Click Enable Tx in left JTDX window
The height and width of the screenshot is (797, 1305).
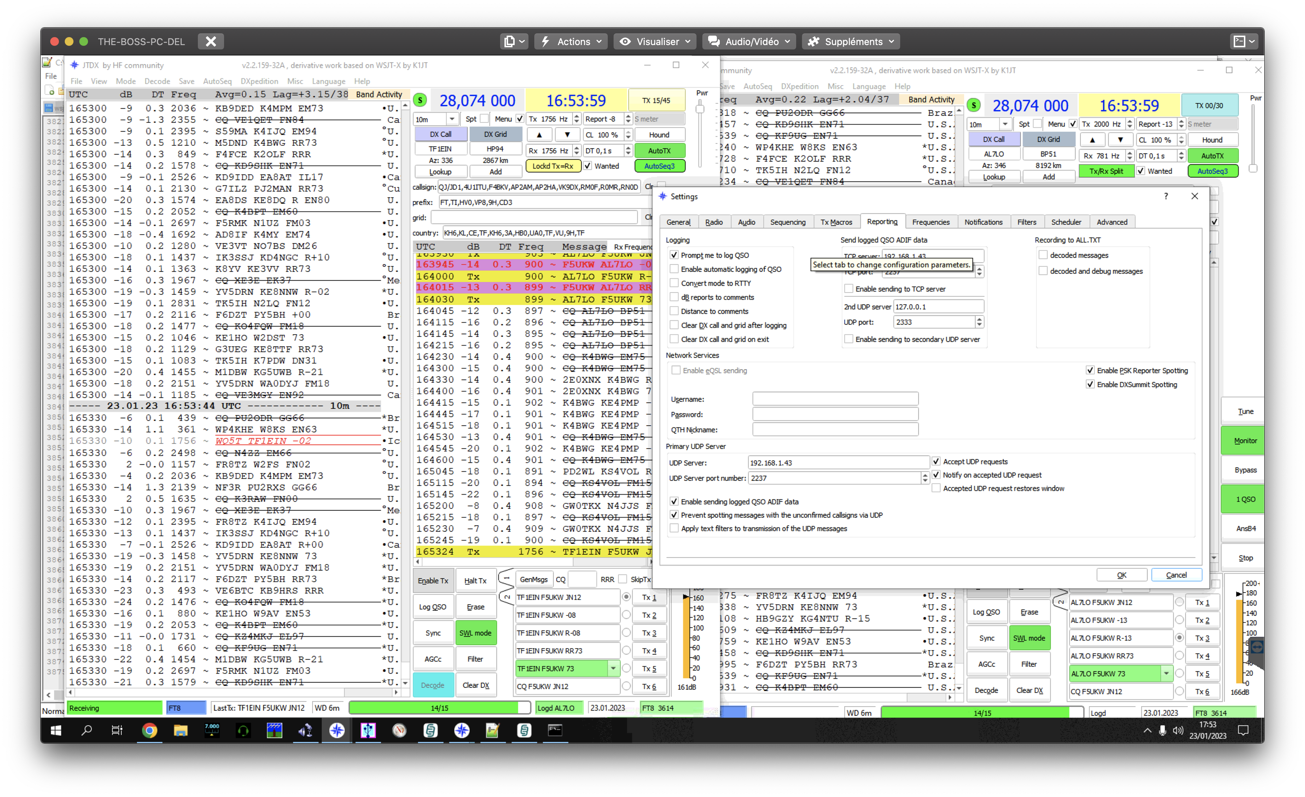[x=433, y=581]
